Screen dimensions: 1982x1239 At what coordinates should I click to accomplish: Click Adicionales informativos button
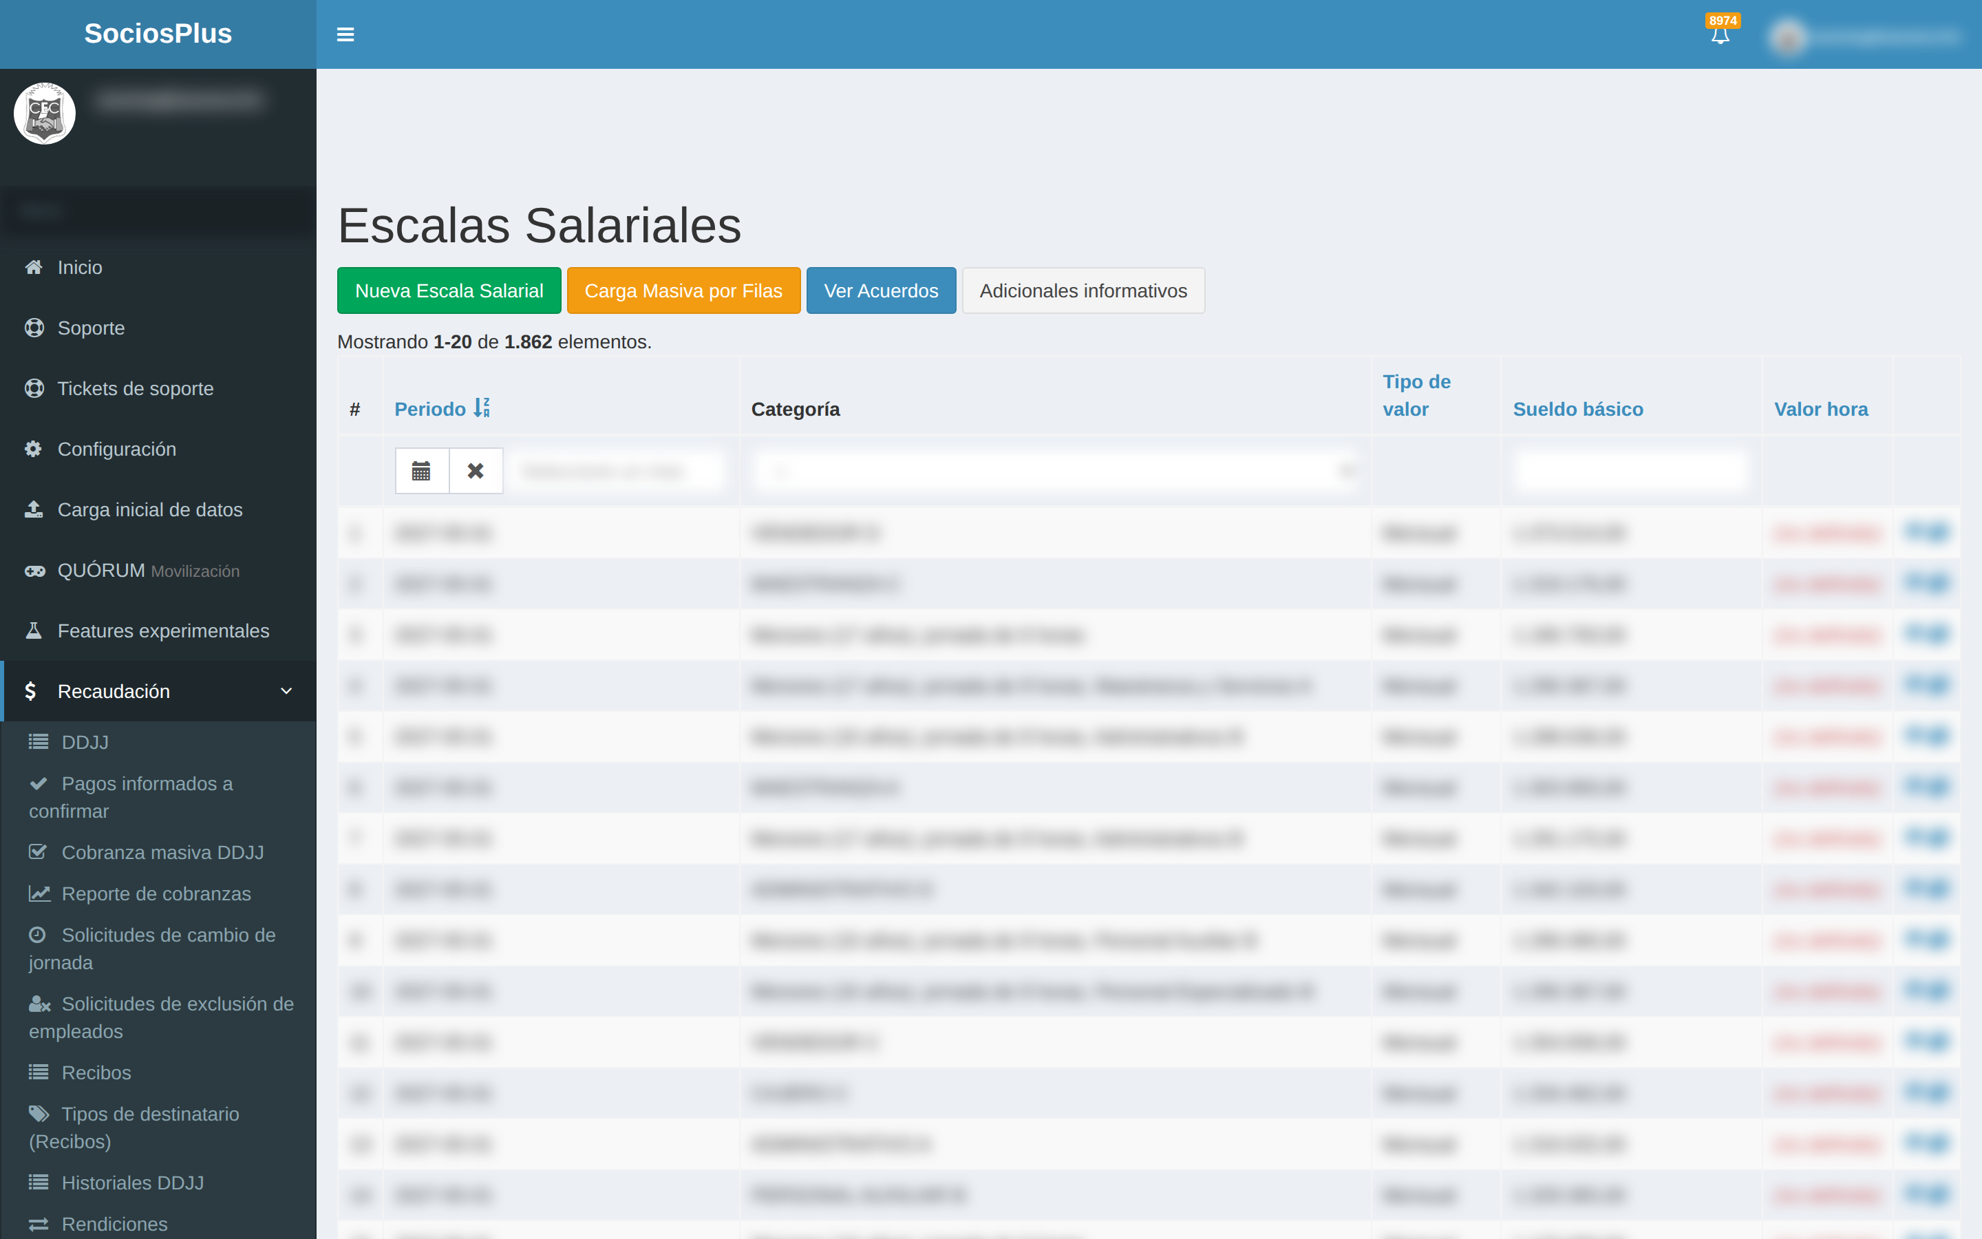[x=1083, y=290]
